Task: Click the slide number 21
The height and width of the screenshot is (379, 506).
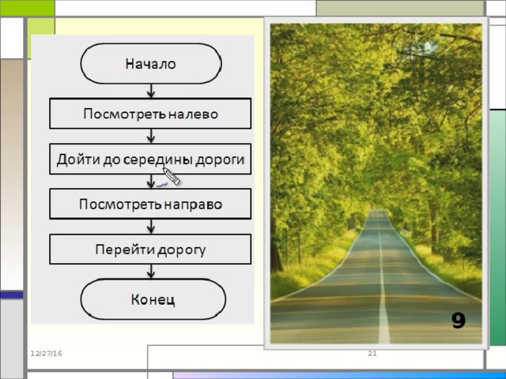Action: click(x=372, y=352)
